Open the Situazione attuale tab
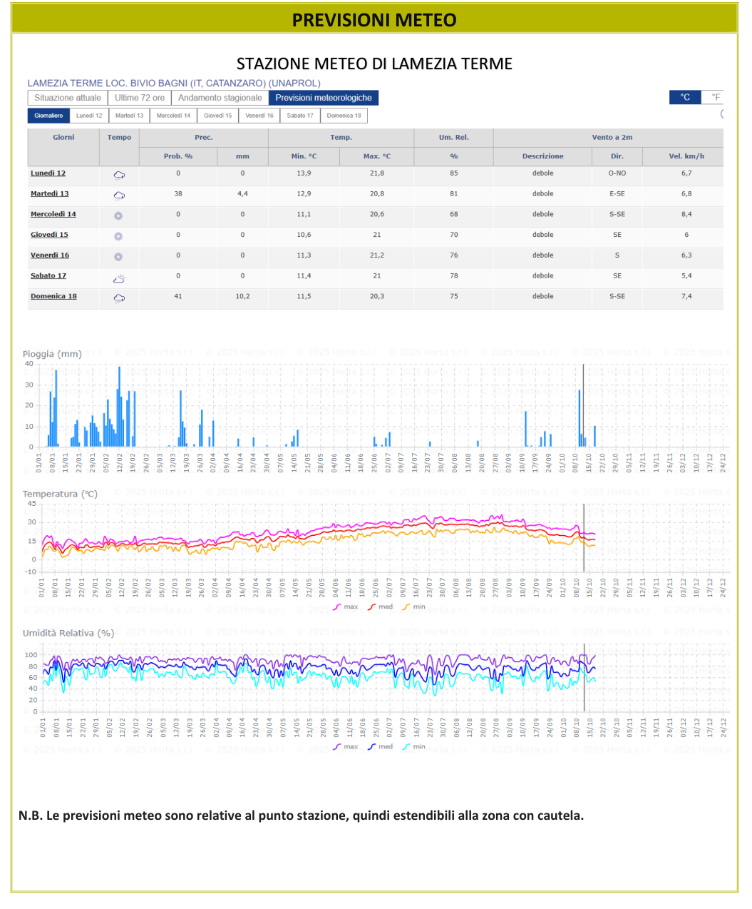 tap(68, 98)
